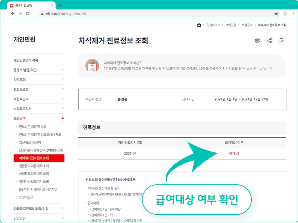Image resolution: width=298 pixels, height=223 pixels.
Task: Click the medical clipboard info icon
Action: click(x=92, y=66)
